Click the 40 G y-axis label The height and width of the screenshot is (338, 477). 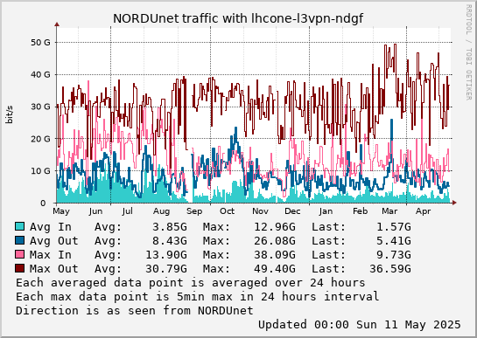click(x=40, y=74)
